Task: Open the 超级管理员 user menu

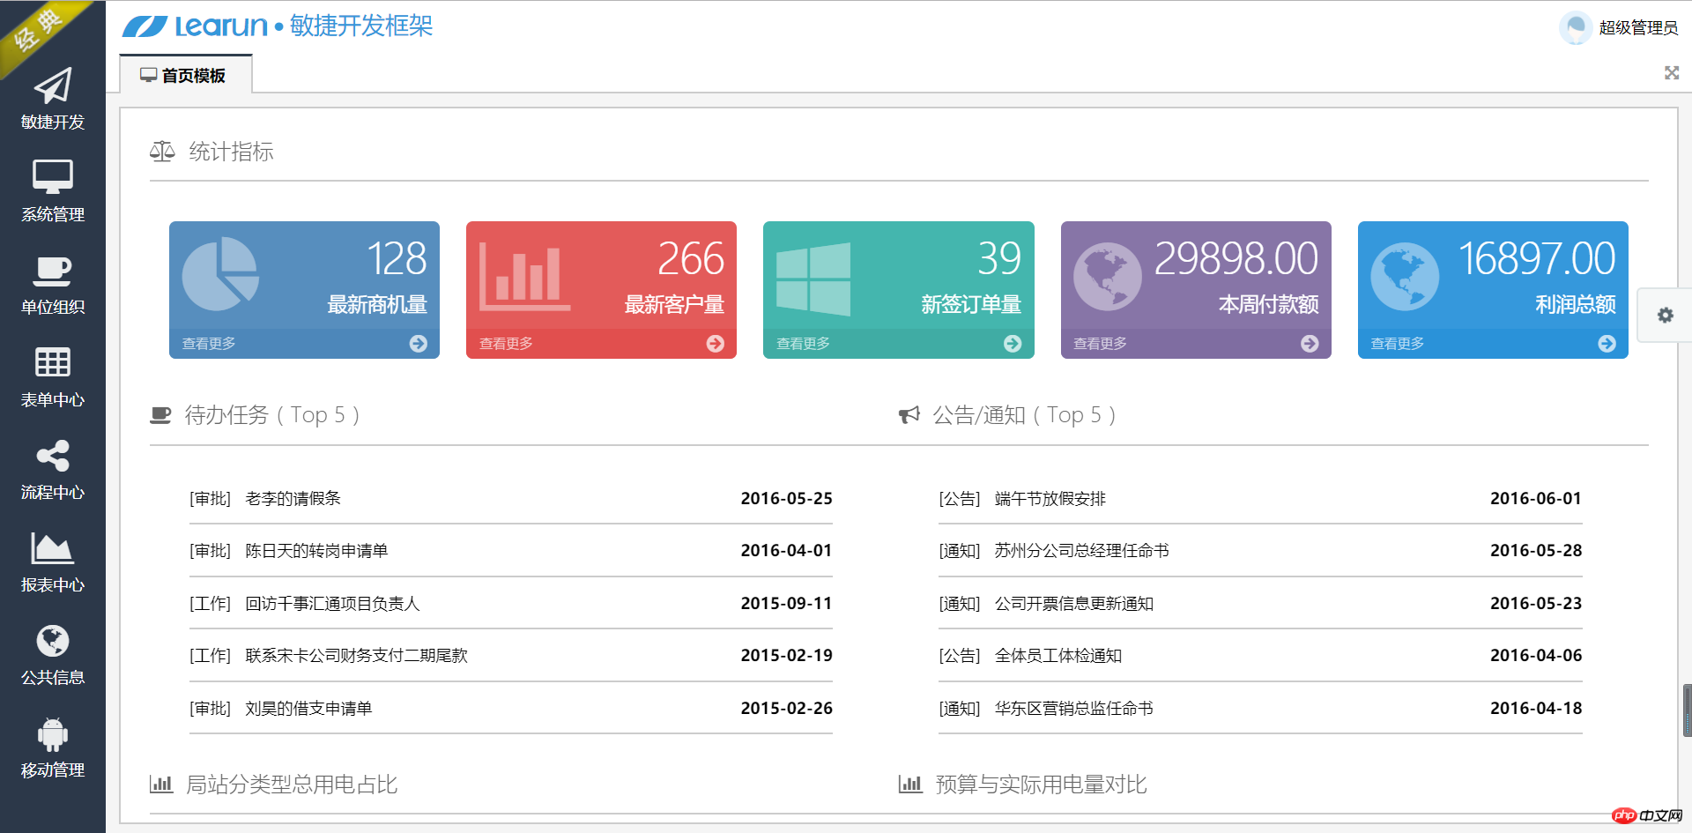Action: pos(1620,27)
